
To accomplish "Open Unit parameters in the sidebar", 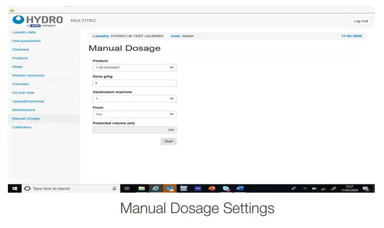I will click(x=26, y=40).
